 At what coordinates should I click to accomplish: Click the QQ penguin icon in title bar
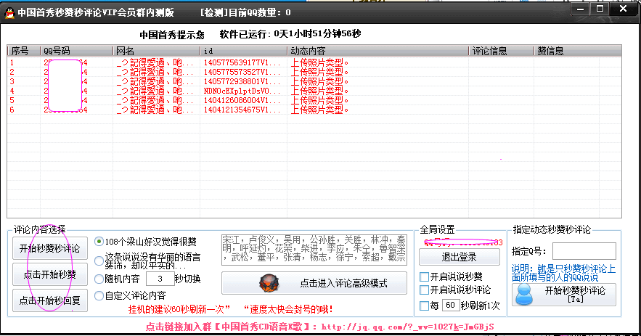(x=10, y=13)
